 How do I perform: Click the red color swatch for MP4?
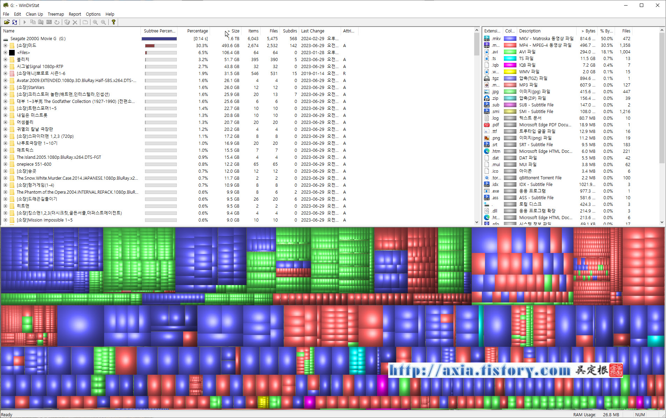point(510,45)
